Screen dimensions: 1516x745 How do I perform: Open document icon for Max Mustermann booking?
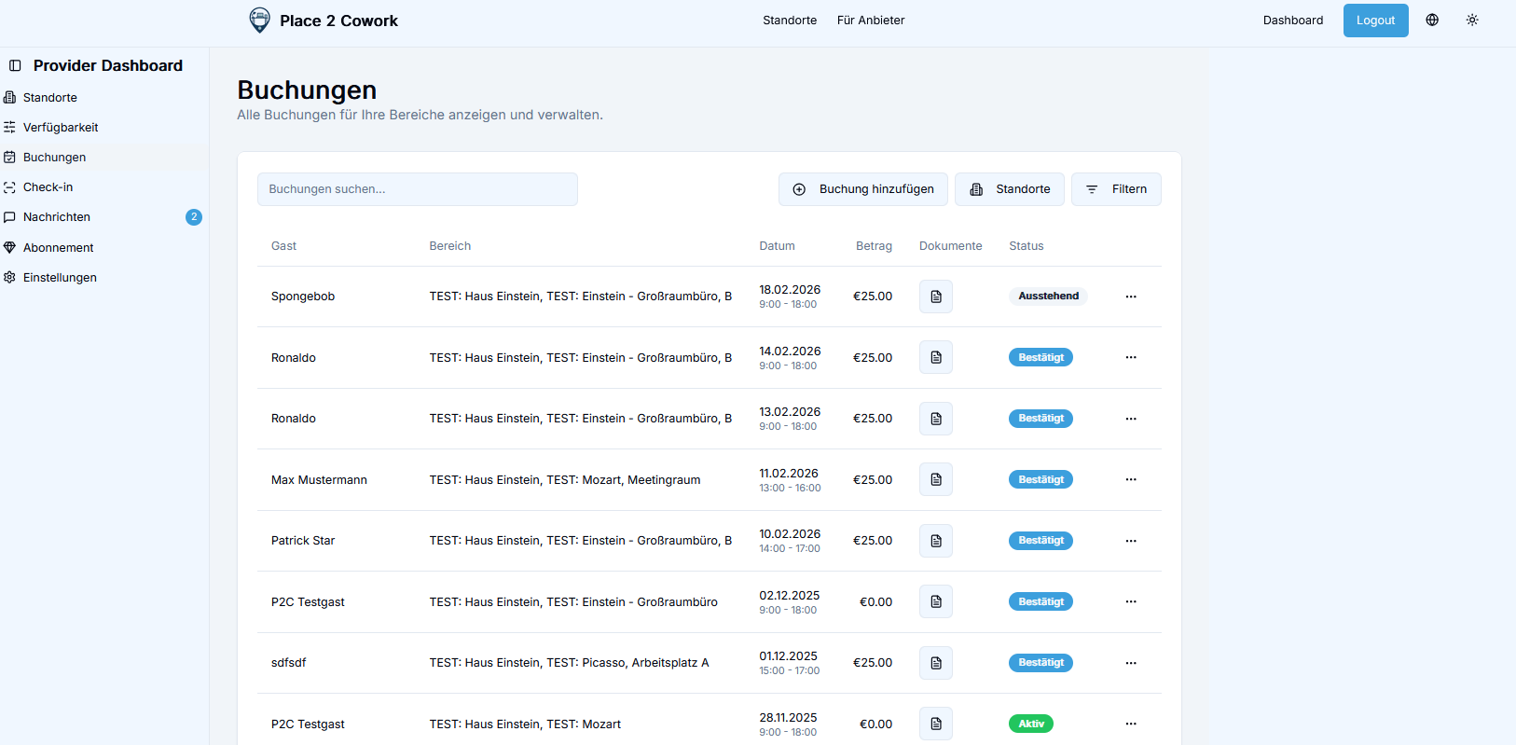935,479
